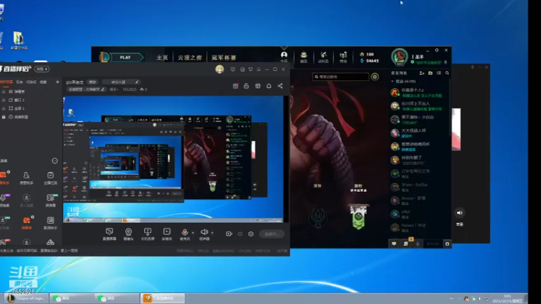
Task: Select friend 3Fate丶GuCha
Action: coord(419,187)
